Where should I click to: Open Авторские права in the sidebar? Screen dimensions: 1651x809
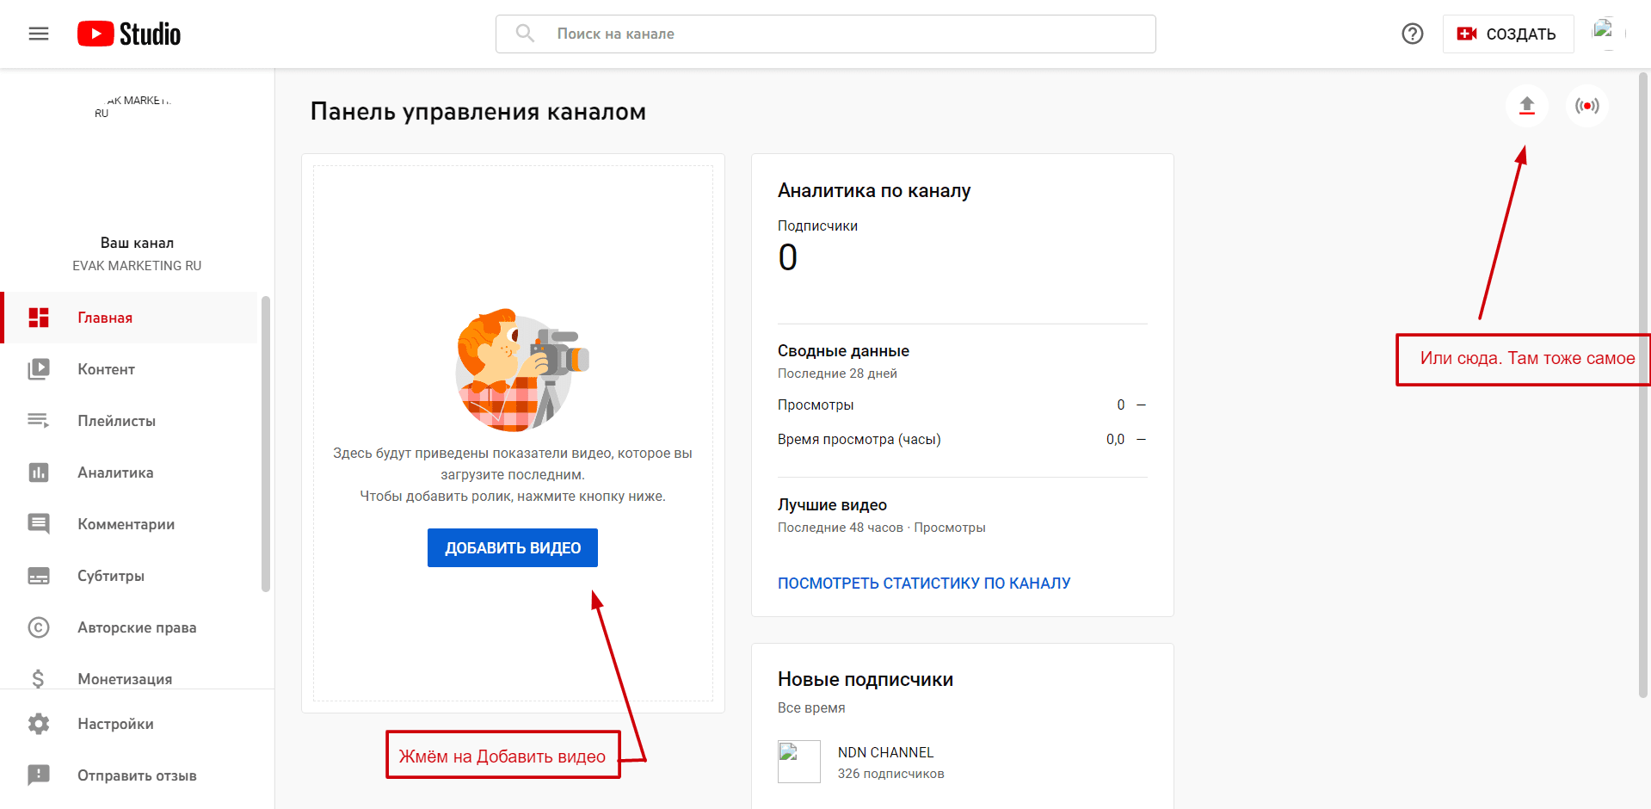tap(129, 627)
